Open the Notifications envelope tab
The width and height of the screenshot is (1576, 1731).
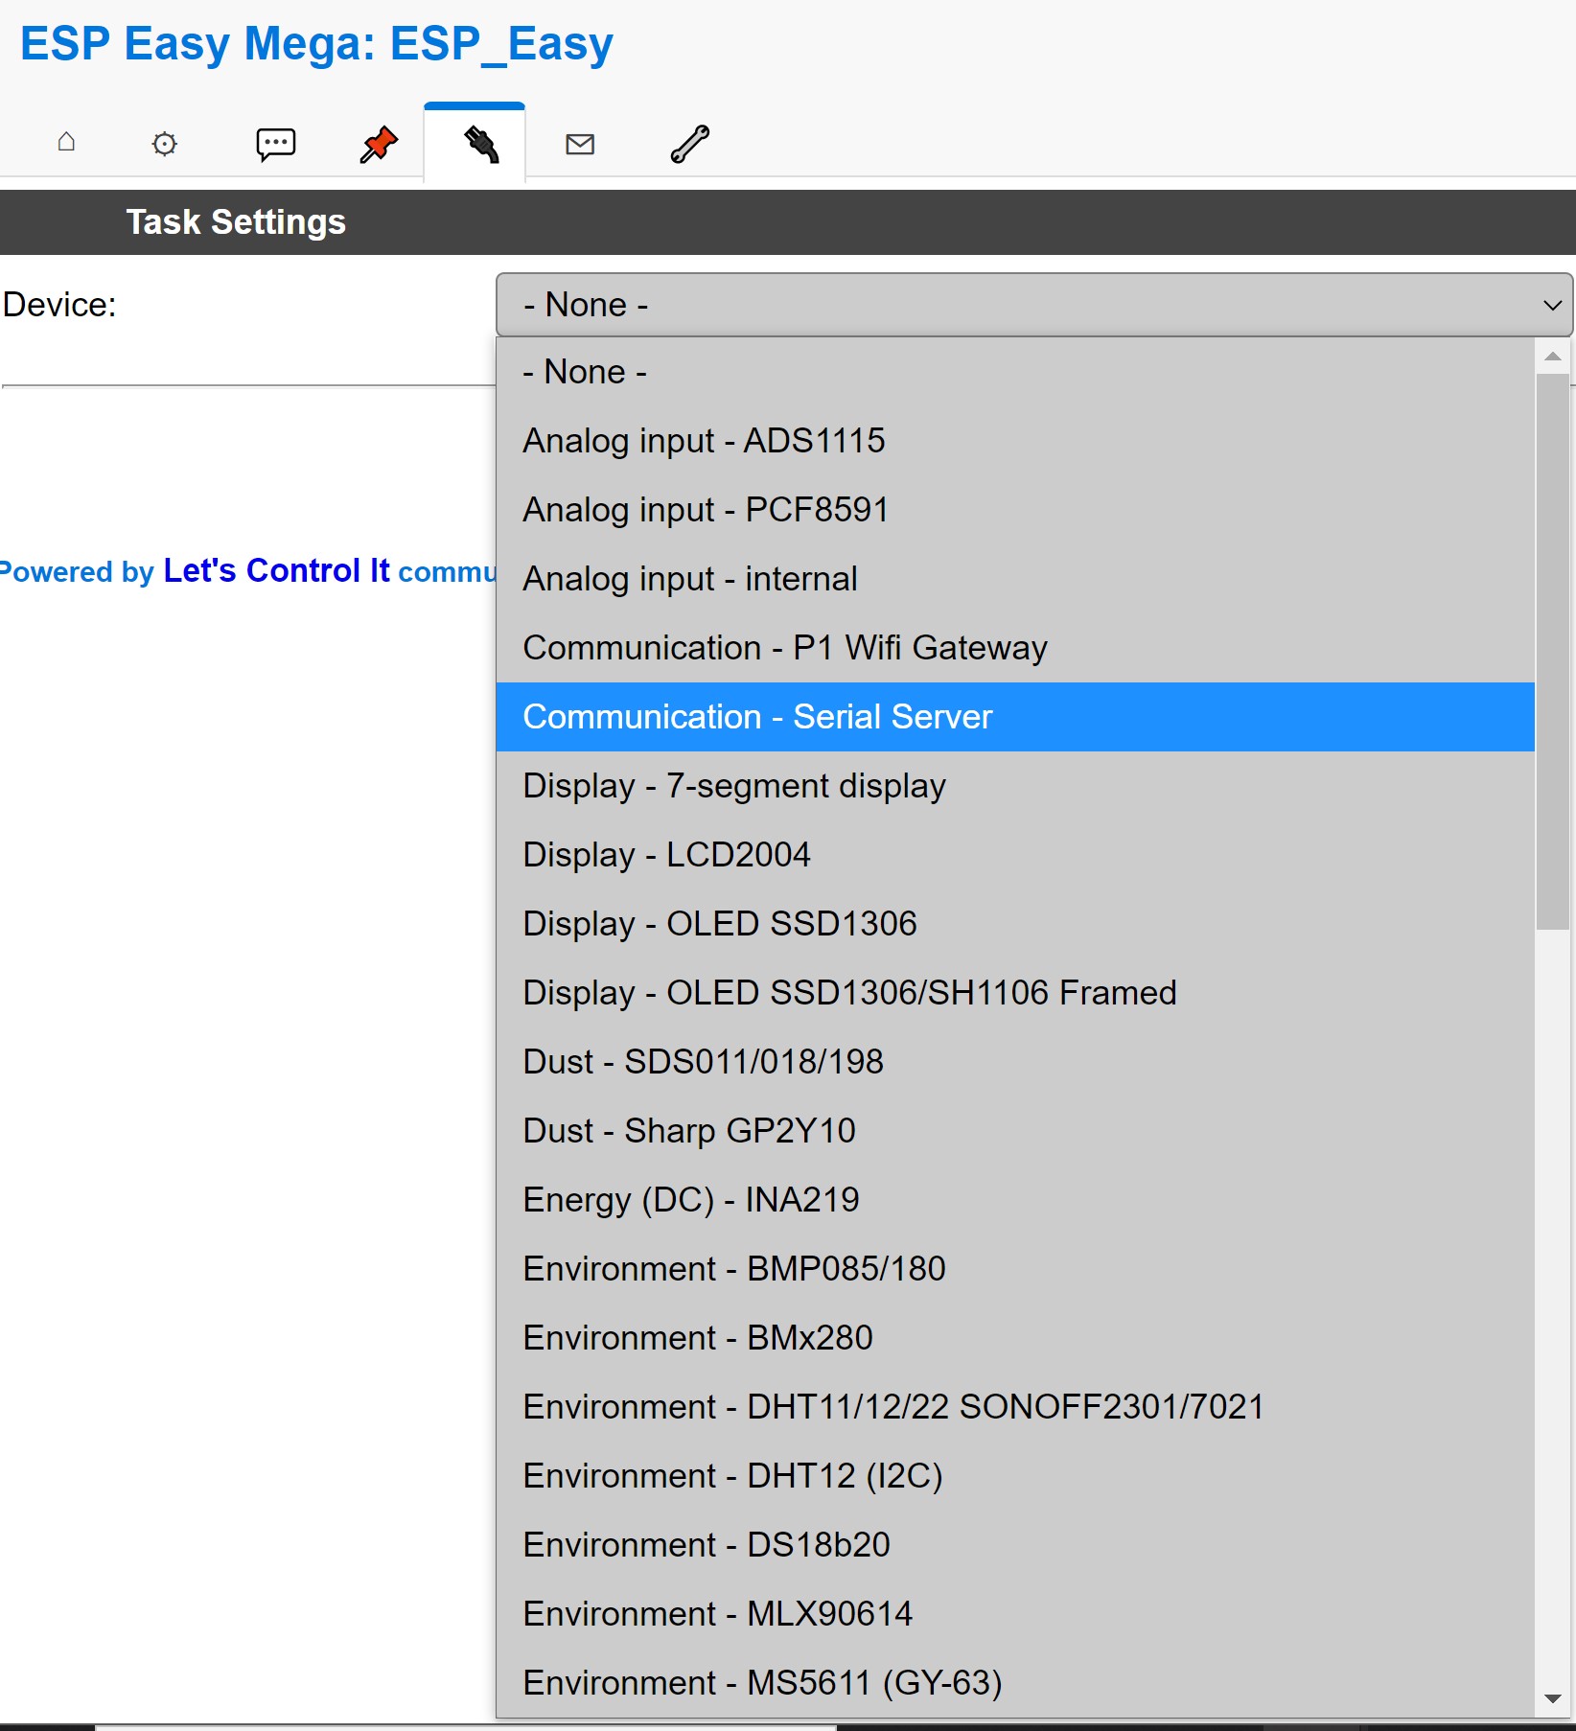(580, 144)
